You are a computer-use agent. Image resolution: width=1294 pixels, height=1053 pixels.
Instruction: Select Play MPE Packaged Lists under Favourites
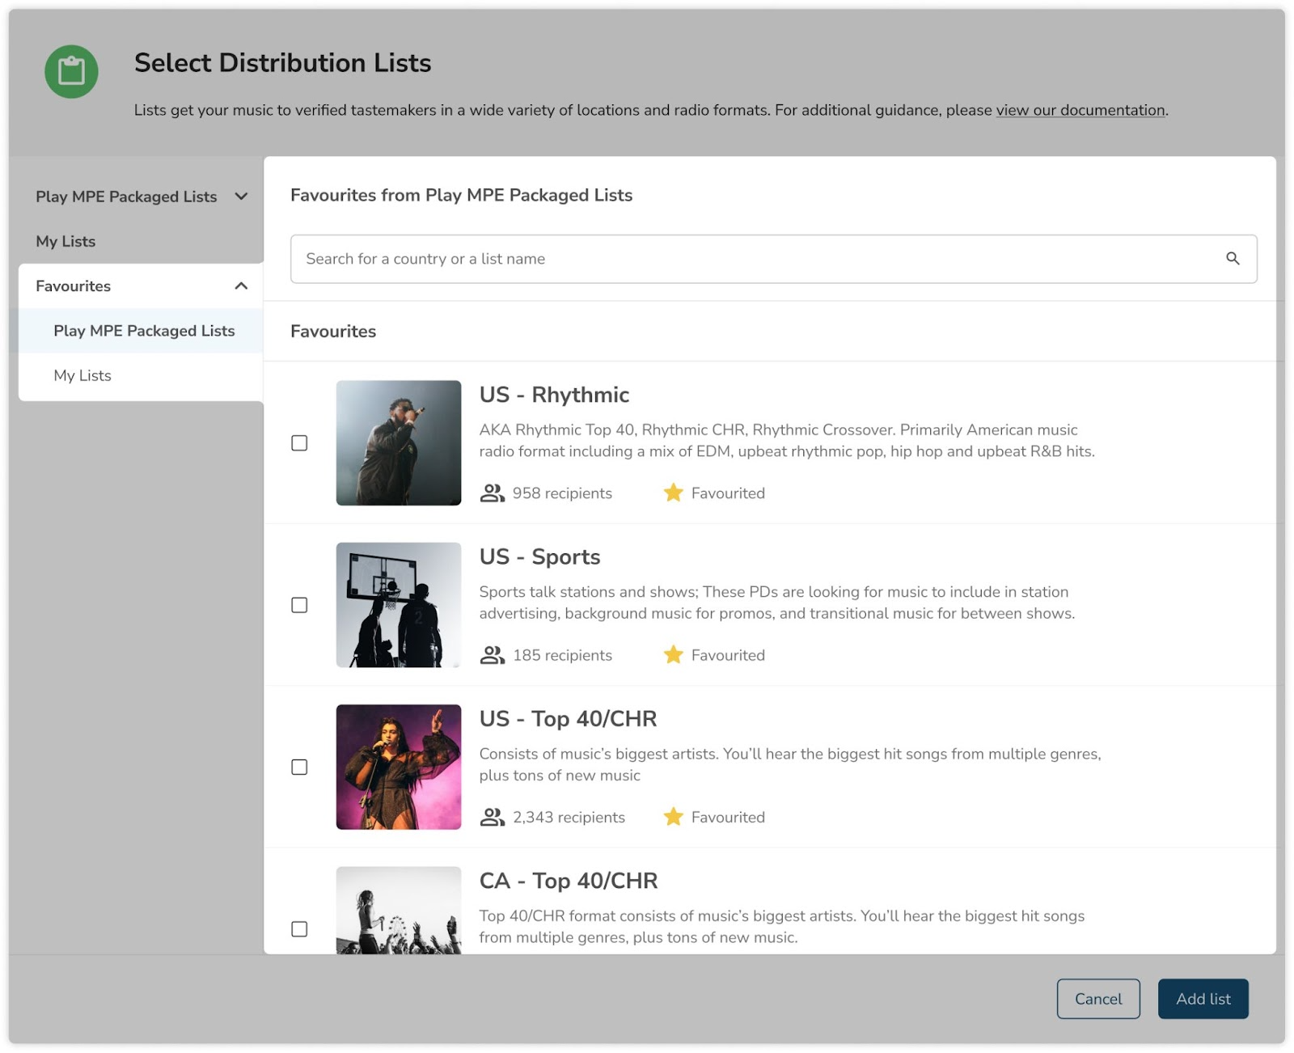[x=144, y=331]
